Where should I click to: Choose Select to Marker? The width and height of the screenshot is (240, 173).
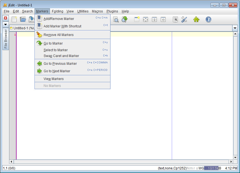coord(73,50)
